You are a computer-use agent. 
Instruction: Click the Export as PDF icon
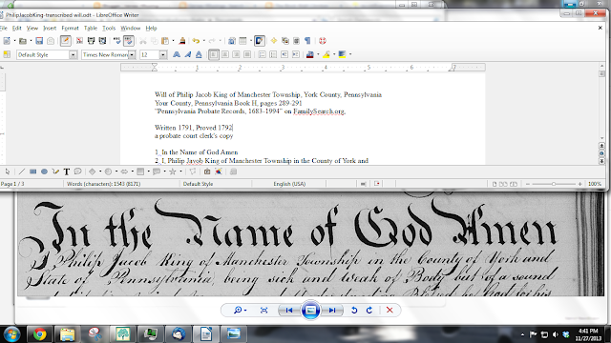[79, 41]
